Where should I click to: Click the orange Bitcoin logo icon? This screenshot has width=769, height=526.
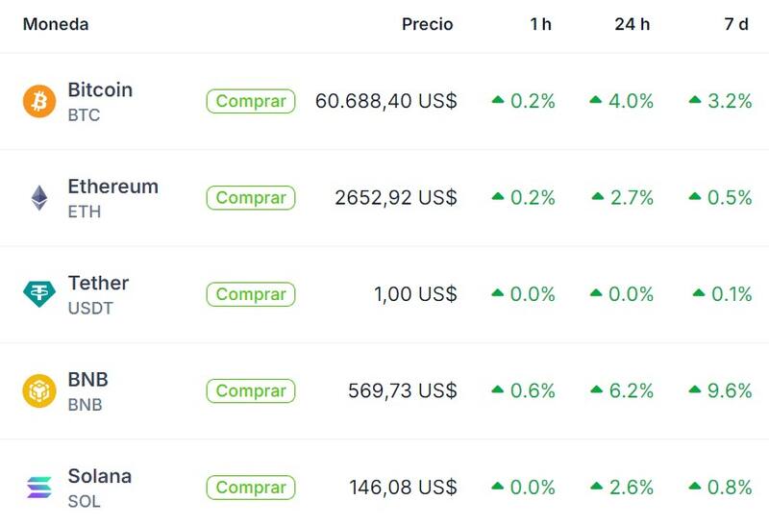pos(39,101)
